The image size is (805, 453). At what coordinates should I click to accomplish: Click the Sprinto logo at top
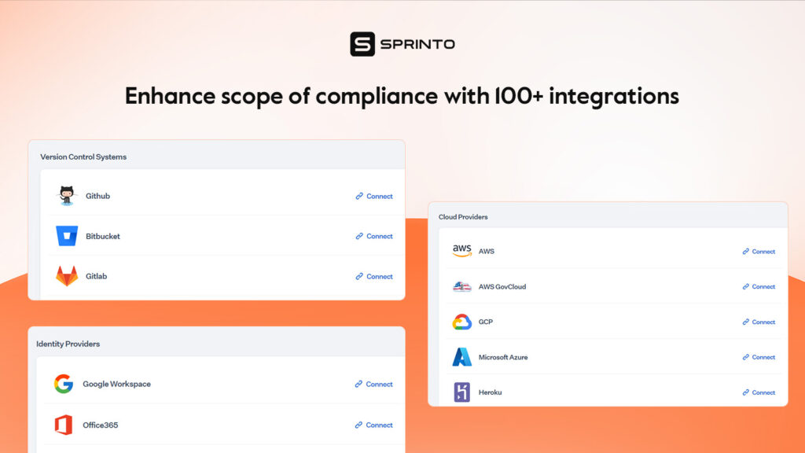tap(402, 44)
